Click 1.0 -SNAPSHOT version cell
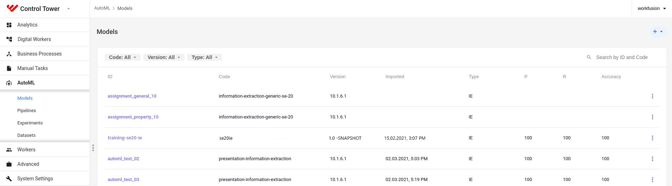 (345, 138)
